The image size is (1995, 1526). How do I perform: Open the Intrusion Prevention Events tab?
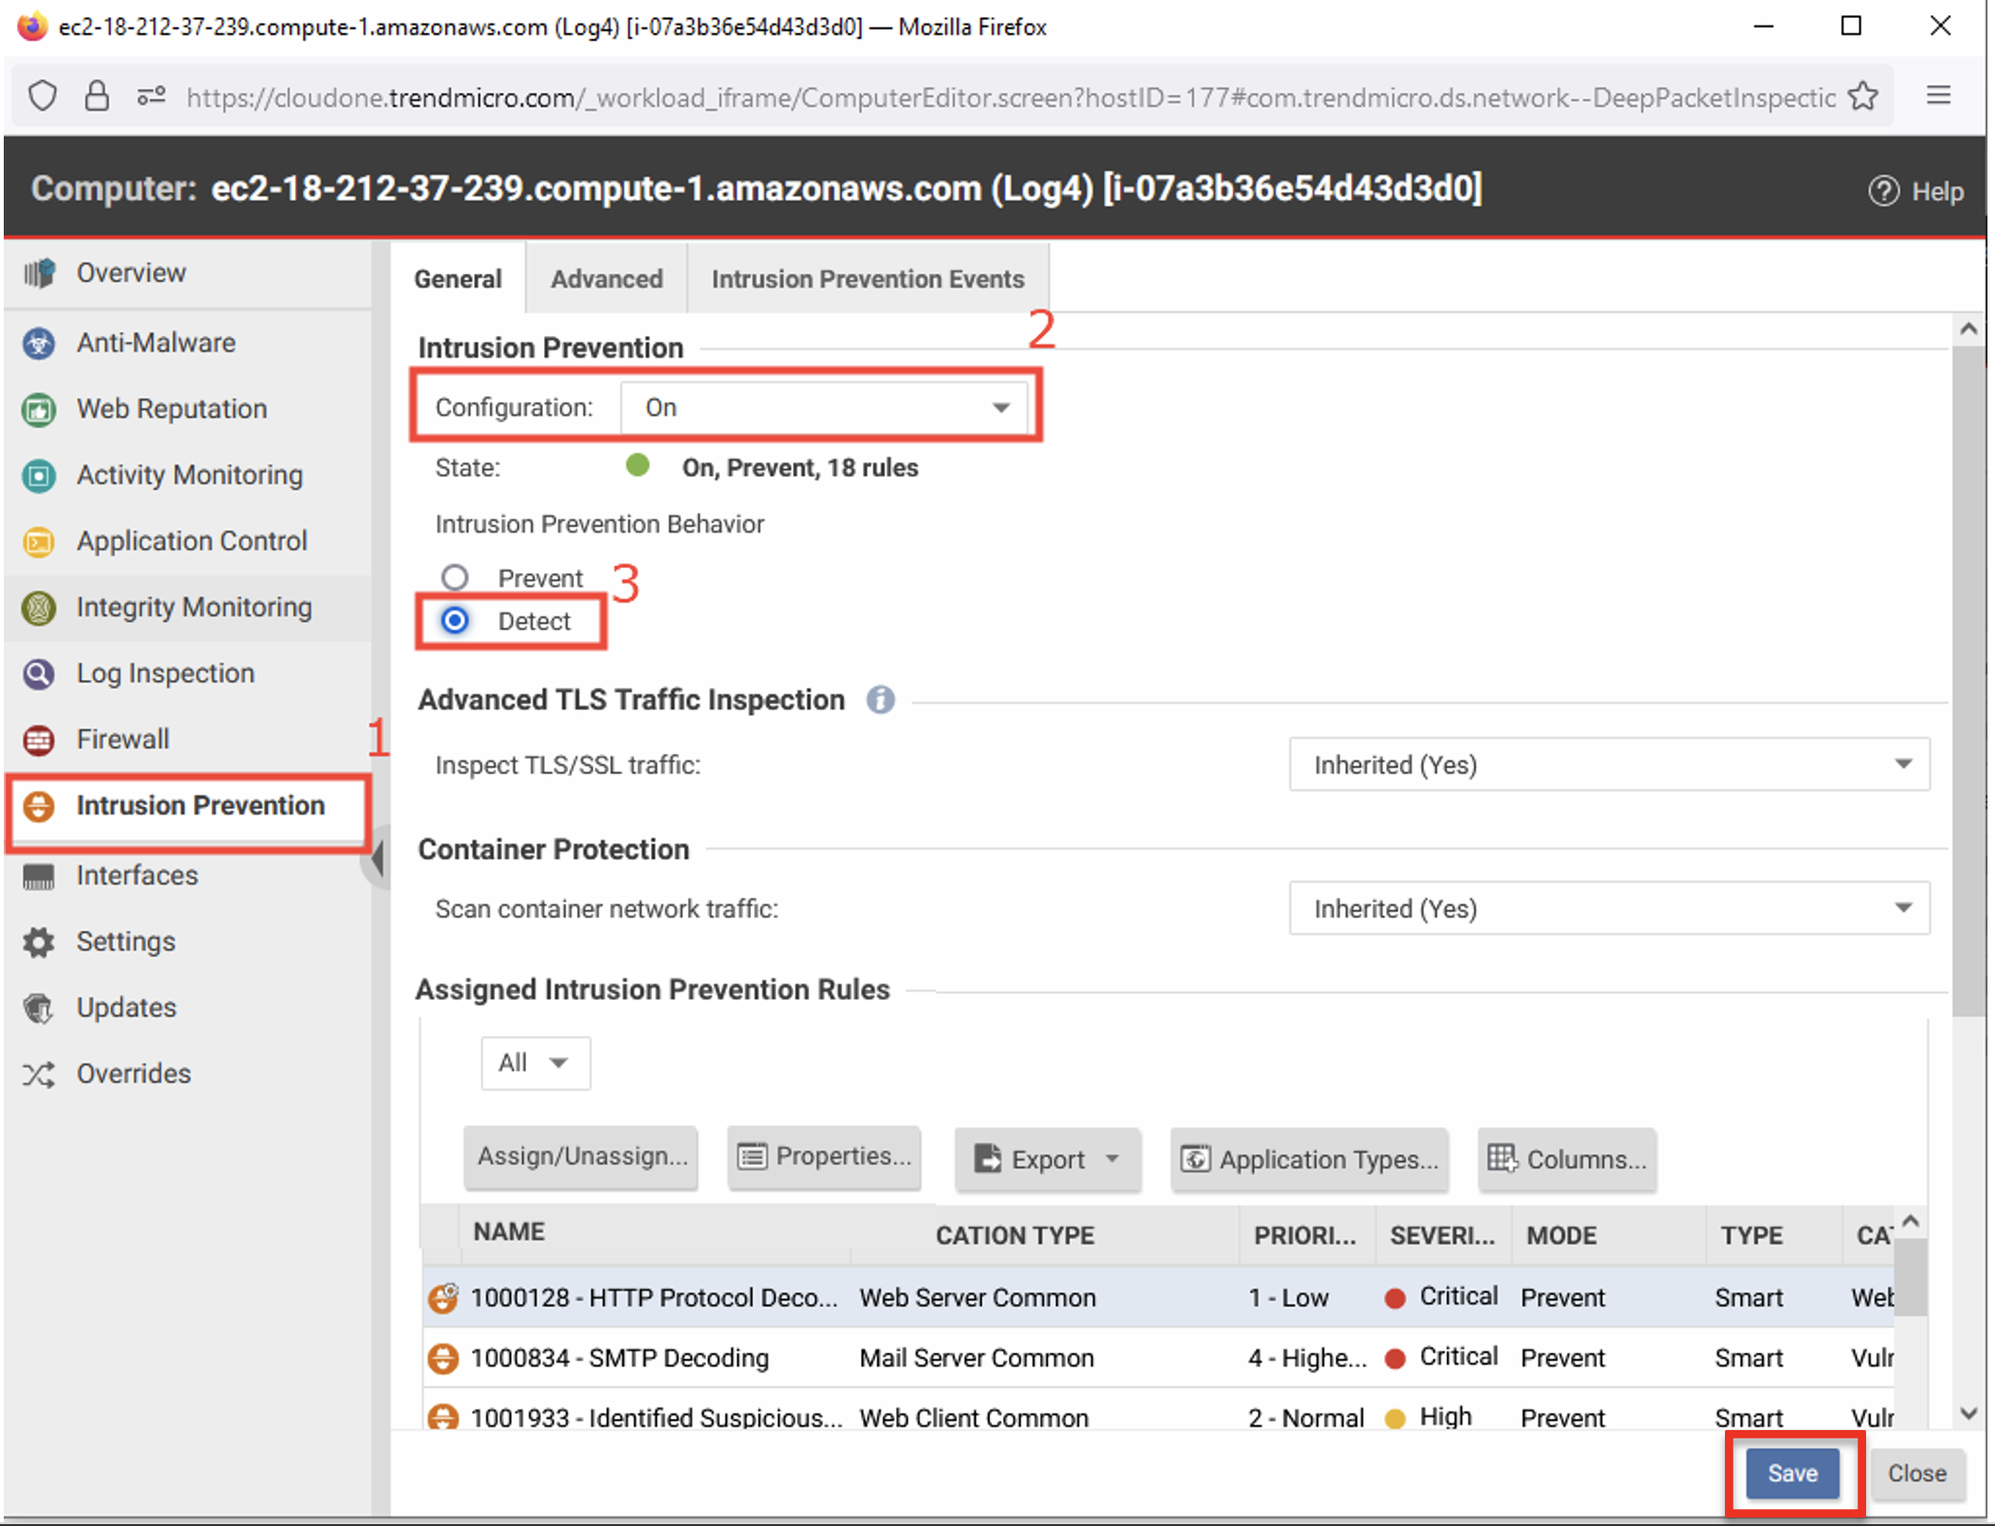(868, 279)
